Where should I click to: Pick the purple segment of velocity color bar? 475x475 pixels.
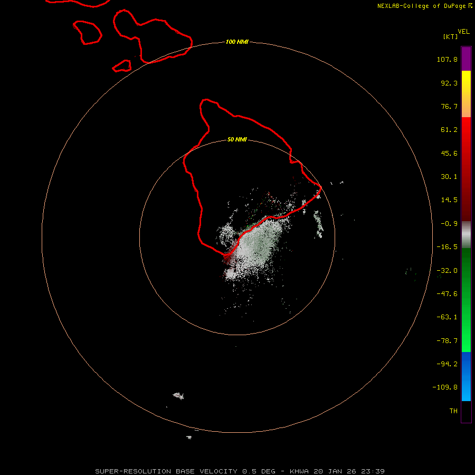coord(466,59)
